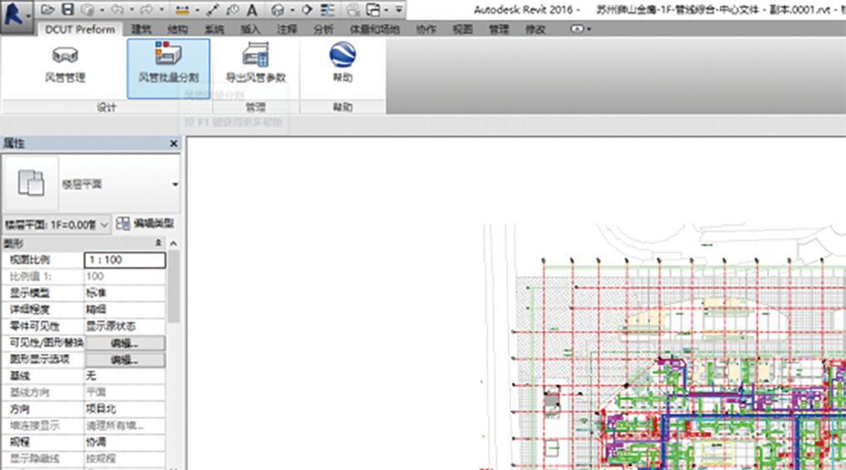Switch to the 注释 ribbon tab

(287, 29)
